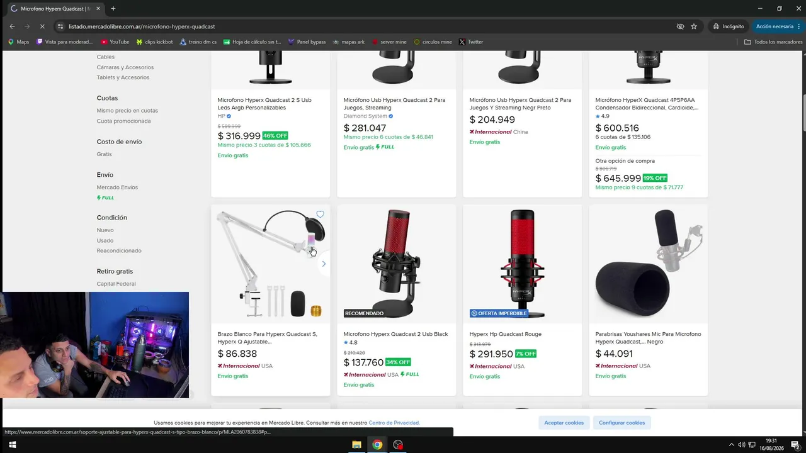
Task: Click the $ 137.760 price
Action: pyautogui.click(x=363, y=362)
